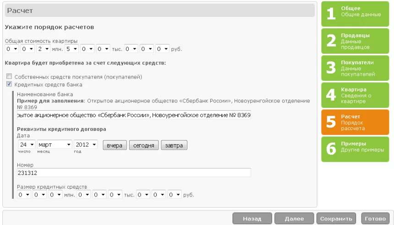Click the Номер field containing 231312
This screenshot has width=394, height=225.
click(x=134, y=173)
